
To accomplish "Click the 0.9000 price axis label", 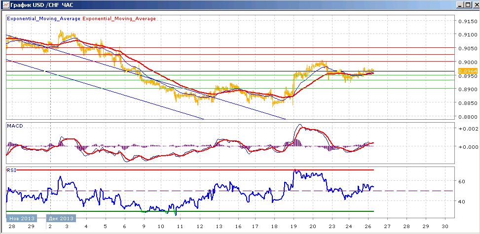I will pos(468,62).
